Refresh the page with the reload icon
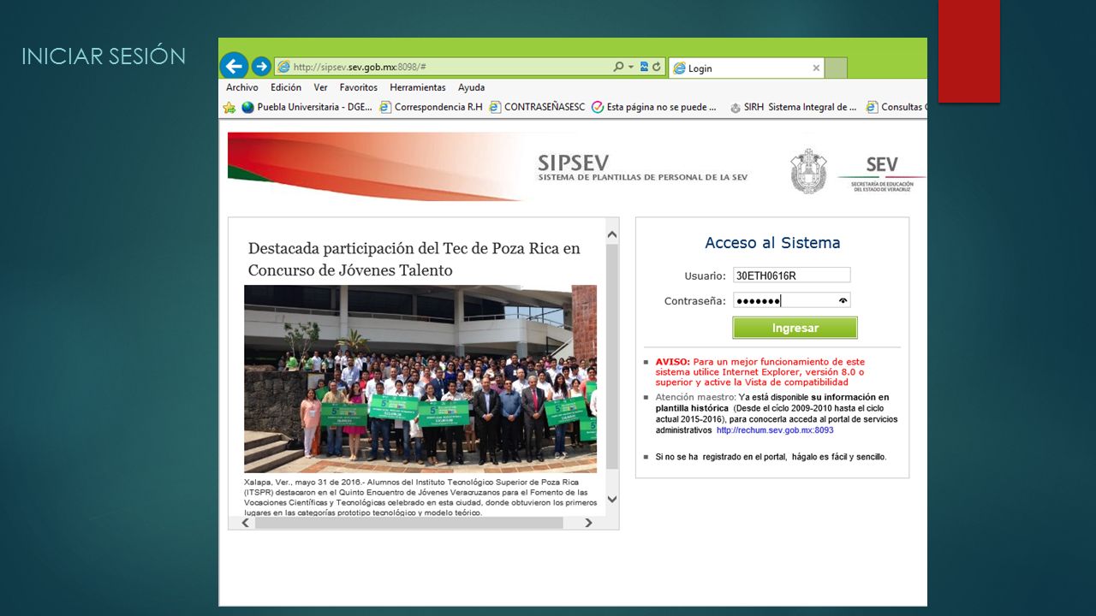 [657, 67]
